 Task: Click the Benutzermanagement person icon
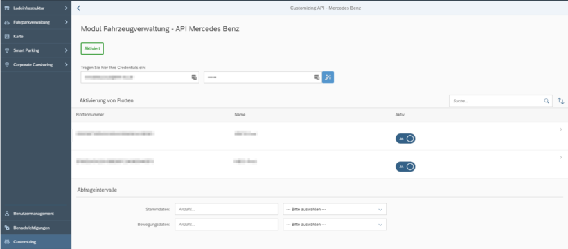6,214
